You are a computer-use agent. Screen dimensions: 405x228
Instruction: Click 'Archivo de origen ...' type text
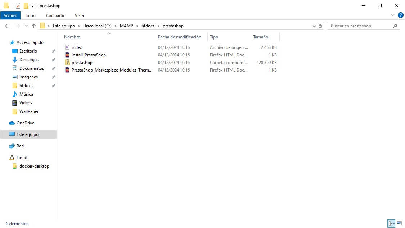(229, 47)
